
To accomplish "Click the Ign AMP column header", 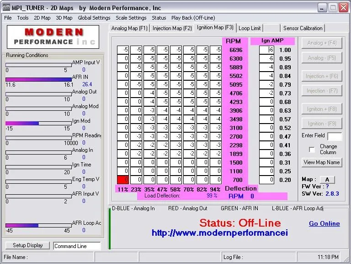I will coord(272,41).
